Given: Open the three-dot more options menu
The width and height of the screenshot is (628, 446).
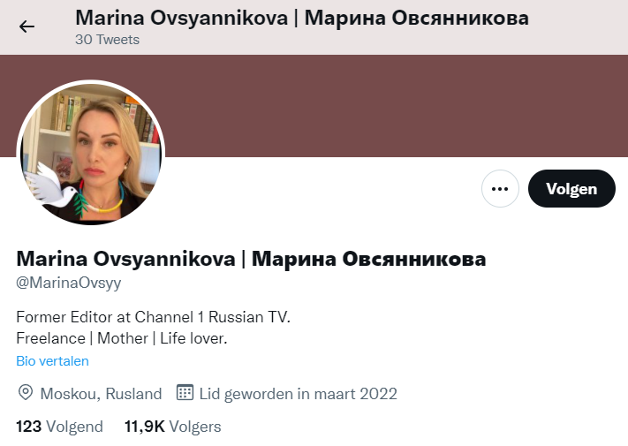Looking at the screenshot, I should [x=500, y=188].
